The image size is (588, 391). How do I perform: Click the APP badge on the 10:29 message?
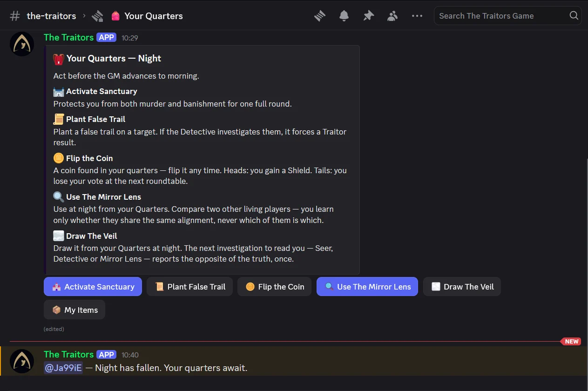click(107, 38)
